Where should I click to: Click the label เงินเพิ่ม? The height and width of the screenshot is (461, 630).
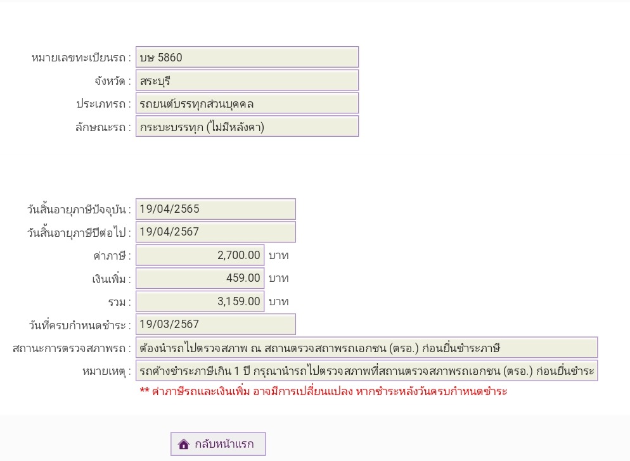112,279
